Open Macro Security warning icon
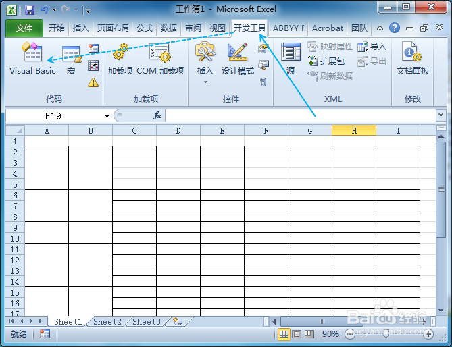 (93, 82)
